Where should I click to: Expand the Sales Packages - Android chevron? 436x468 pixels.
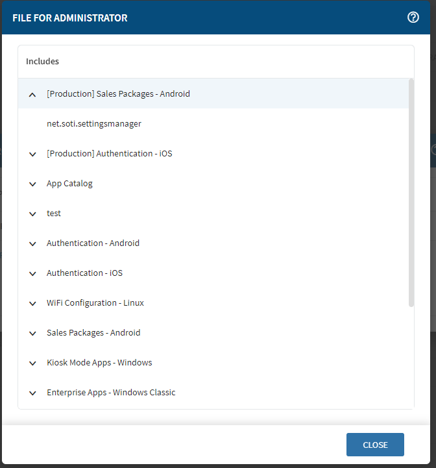coord(32,333)
